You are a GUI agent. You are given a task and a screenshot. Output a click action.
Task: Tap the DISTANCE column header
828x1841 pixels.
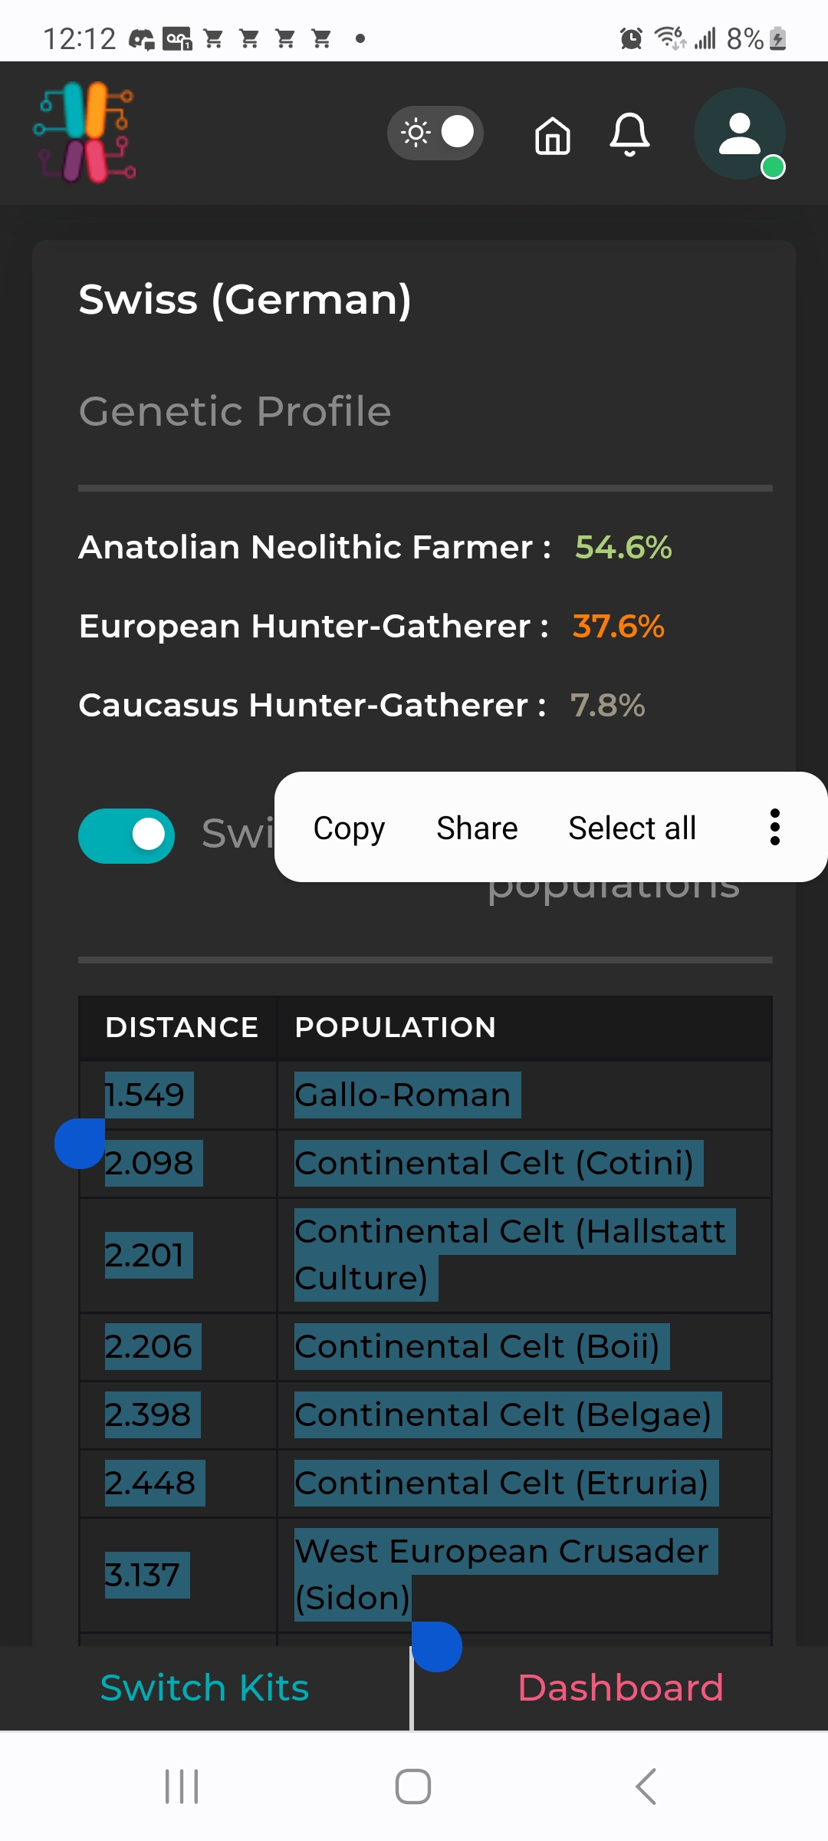(182, 1027)
